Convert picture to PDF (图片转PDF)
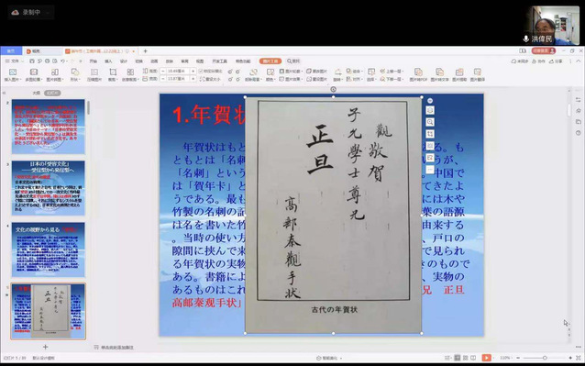This screenshot has height=366, width=585. (x=418, y=74)
